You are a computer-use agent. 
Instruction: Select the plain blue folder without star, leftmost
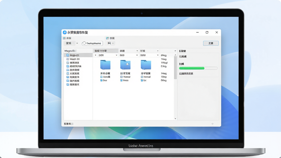click(105, 65)
